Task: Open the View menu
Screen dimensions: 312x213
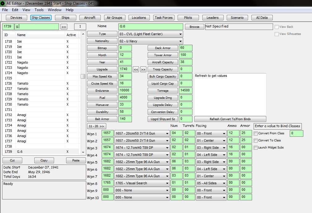Action: pos(26,10)
